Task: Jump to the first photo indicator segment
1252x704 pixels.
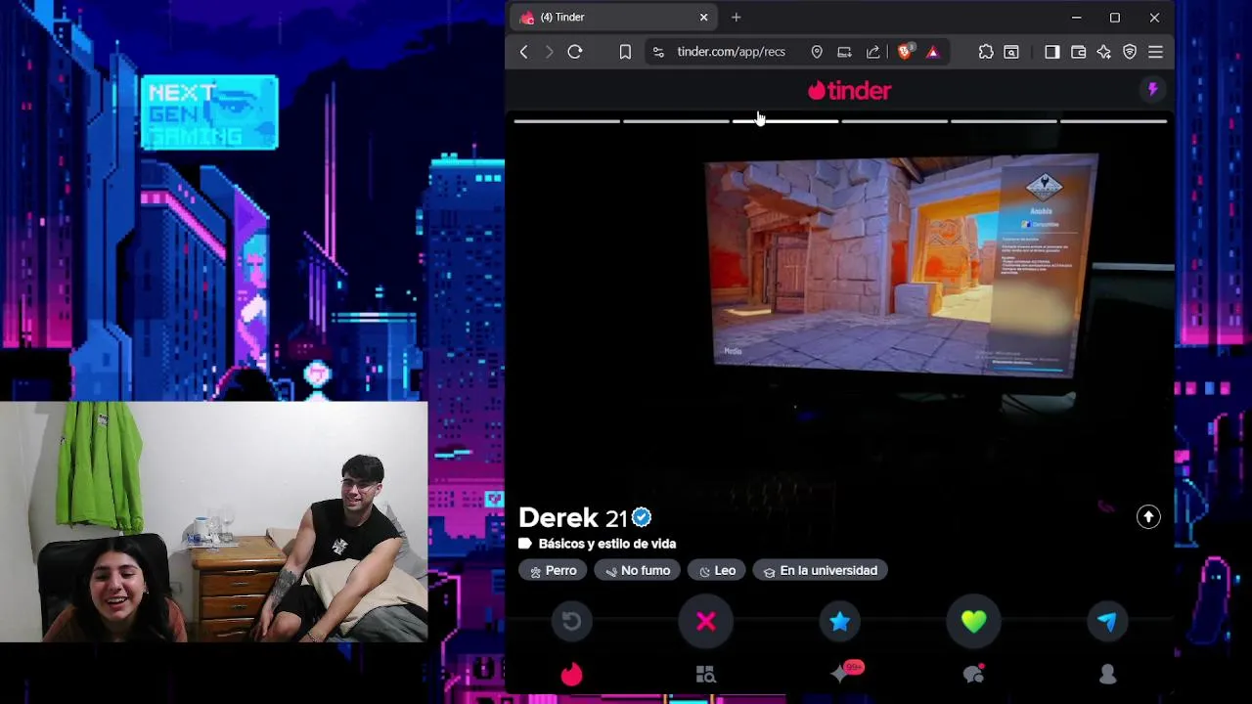Action: coord(567,121)
